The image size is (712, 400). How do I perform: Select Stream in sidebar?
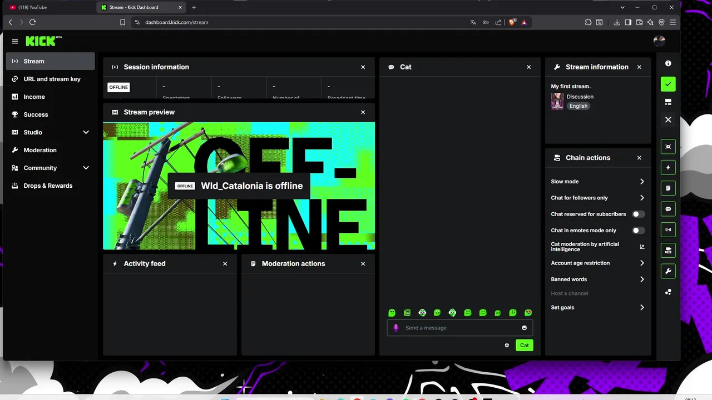pos(50,61)
